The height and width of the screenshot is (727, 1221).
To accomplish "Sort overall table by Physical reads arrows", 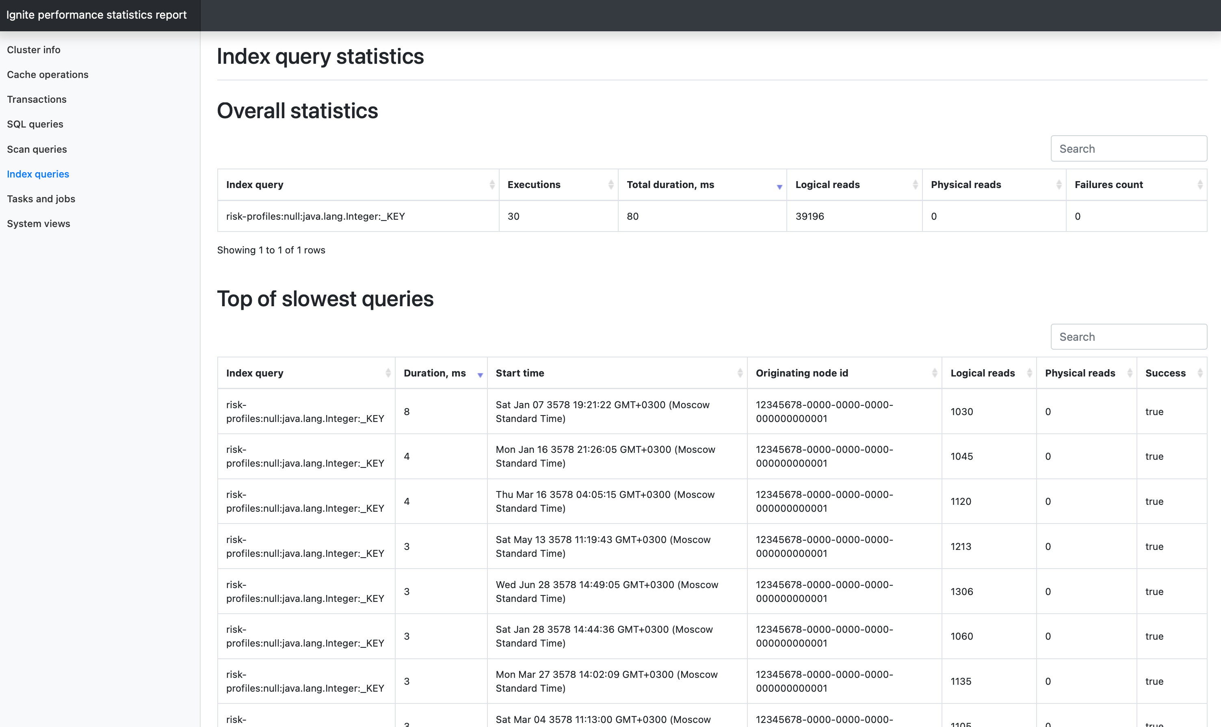I will (x=1059, y=185).
